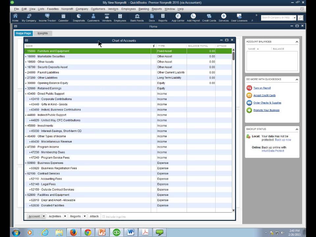
Task: Select account 47230 Membership Dues
Action: pos(128,152)
